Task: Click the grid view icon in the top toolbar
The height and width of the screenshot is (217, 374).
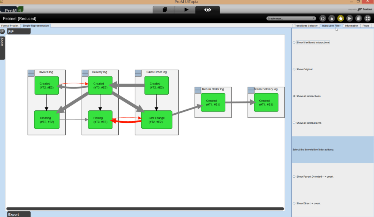Action: [x=367, y=18]
